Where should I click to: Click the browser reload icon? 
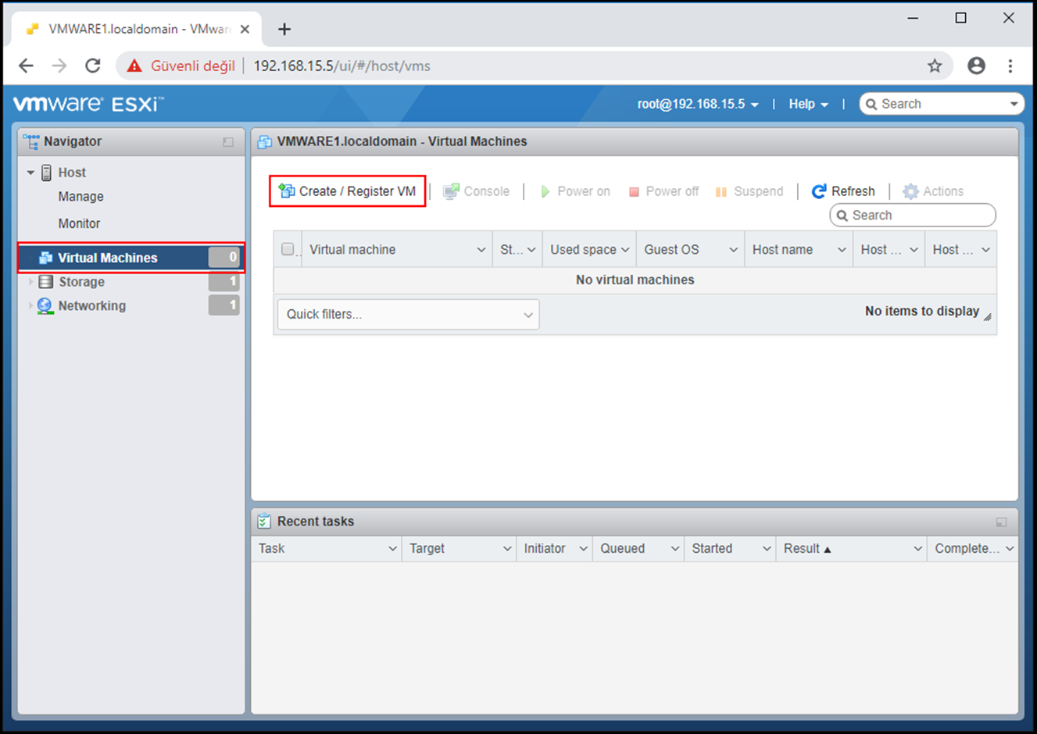tap(93, 66)
